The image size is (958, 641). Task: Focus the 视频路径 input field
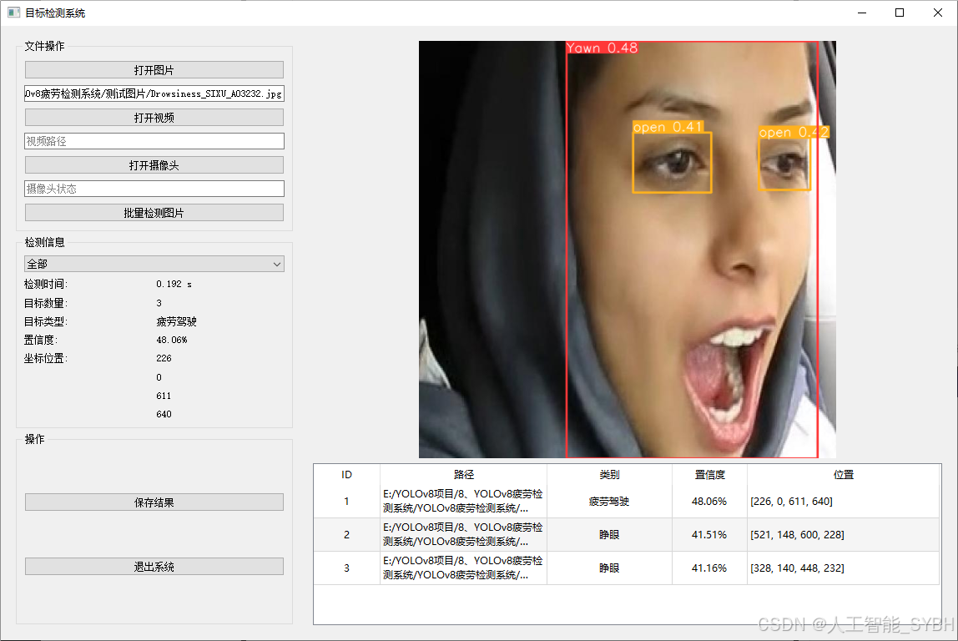pos(154,141)
